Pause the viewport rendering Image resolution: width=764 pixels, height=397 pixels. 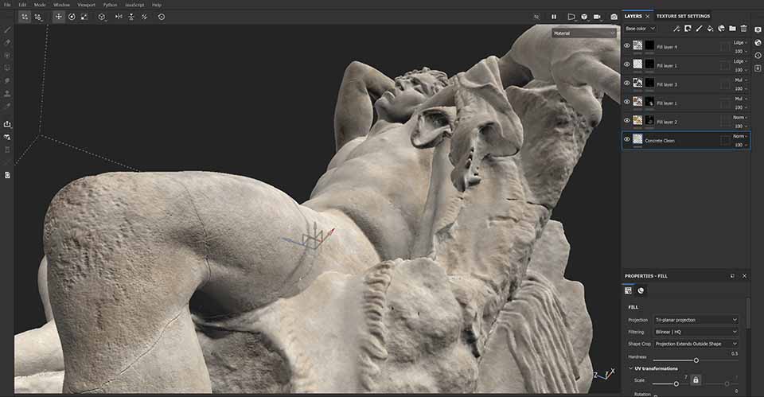[554, 17]
